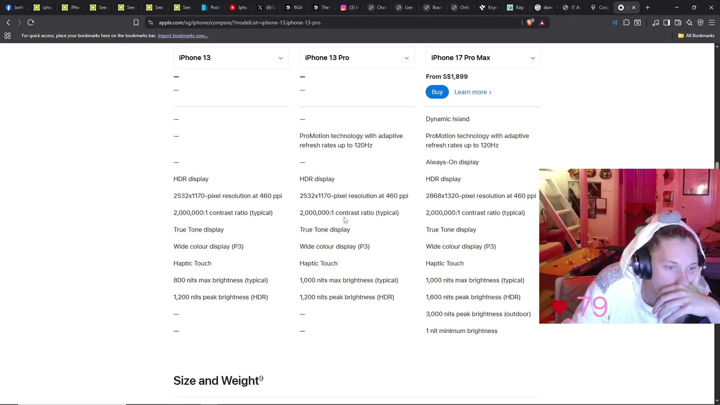Click '1,600 nits peak brightness (HDR)' text
The height and width of the screenshot is (405, 720).
(x=473, y=297)
